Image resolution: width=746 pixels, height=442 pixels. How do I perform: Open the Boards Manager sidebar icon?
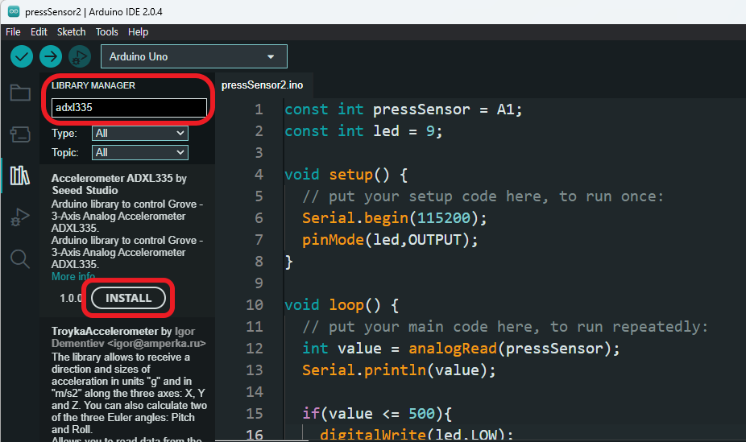click(x=20, y=134)
